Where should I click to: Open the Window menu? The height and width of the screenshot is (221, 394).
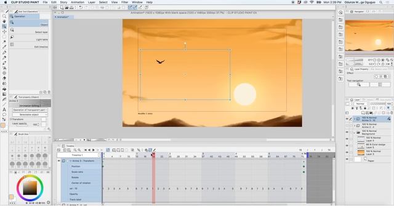point(137,2)
